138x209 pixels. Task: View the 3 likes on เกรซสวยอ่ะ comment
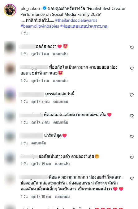[40, 102]
